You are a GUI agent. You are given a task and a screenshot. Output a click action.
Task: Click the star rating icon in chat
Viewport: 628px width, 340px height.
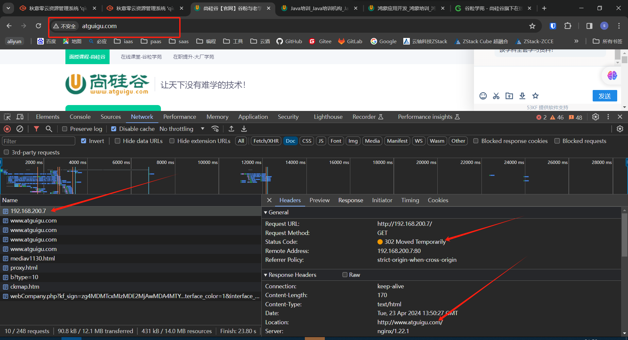535,96
